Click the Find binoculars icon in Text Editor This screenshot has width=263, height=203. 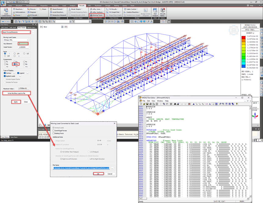175,104
